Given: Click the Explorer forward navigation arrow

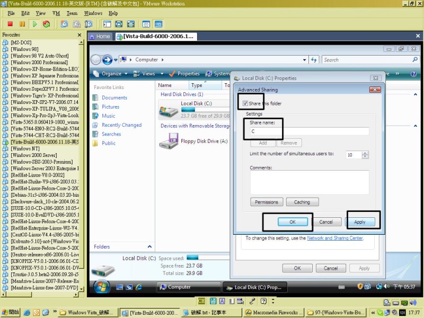Looking at the screenshot, I should [x=108, y=60].
